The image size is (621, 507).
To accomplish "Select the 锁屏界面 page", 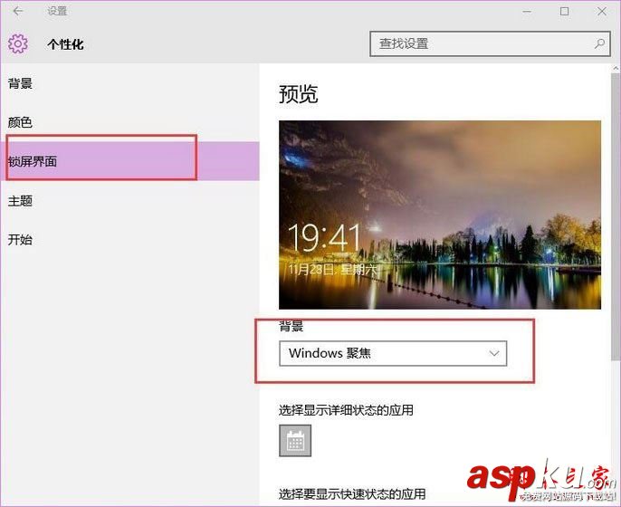I will (130, 161).
